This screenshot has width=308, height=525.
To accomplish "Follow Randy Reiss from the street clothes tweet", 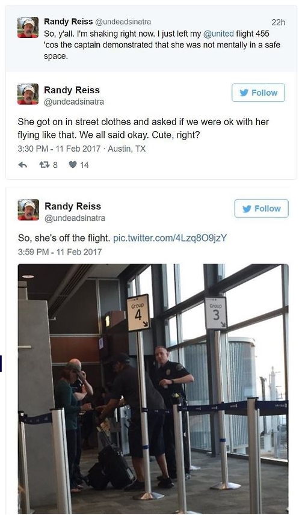I will [258, 93].
